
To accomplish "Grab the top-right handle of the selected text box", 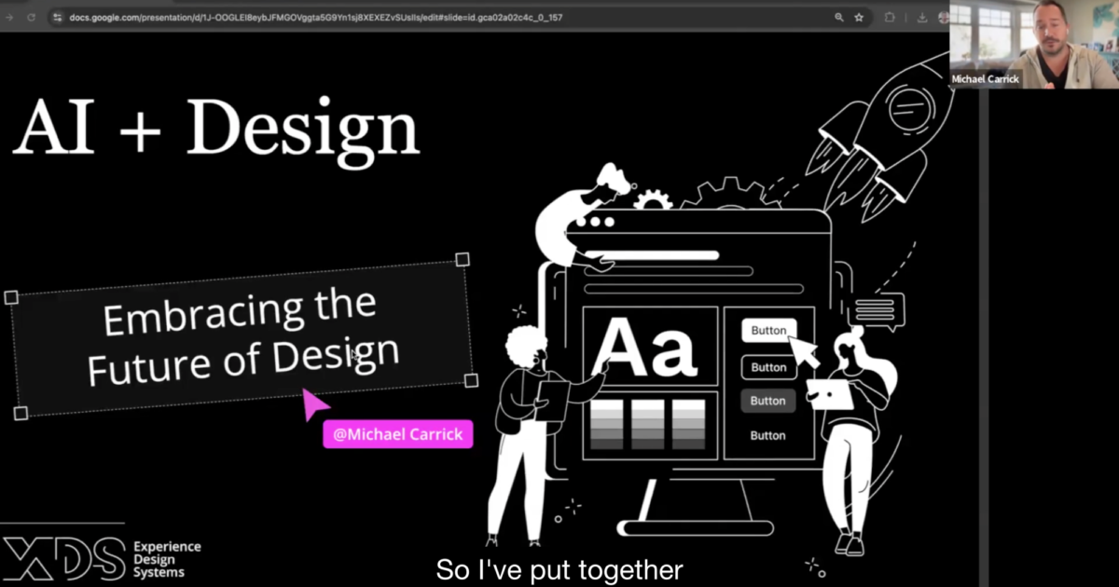I will point(462,259).
